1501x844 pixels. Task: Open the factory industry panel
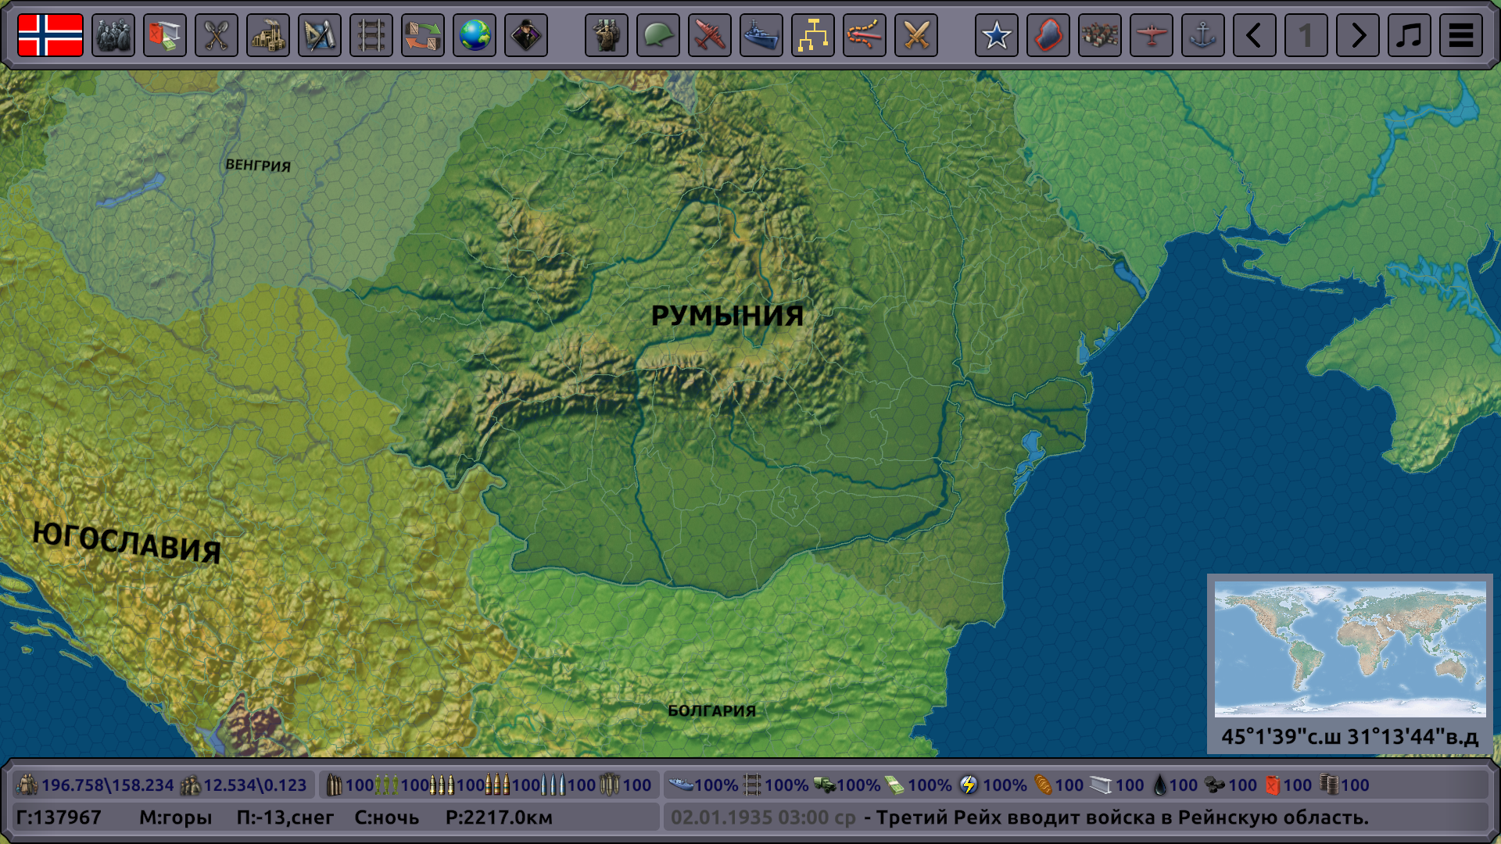(268, 35)
